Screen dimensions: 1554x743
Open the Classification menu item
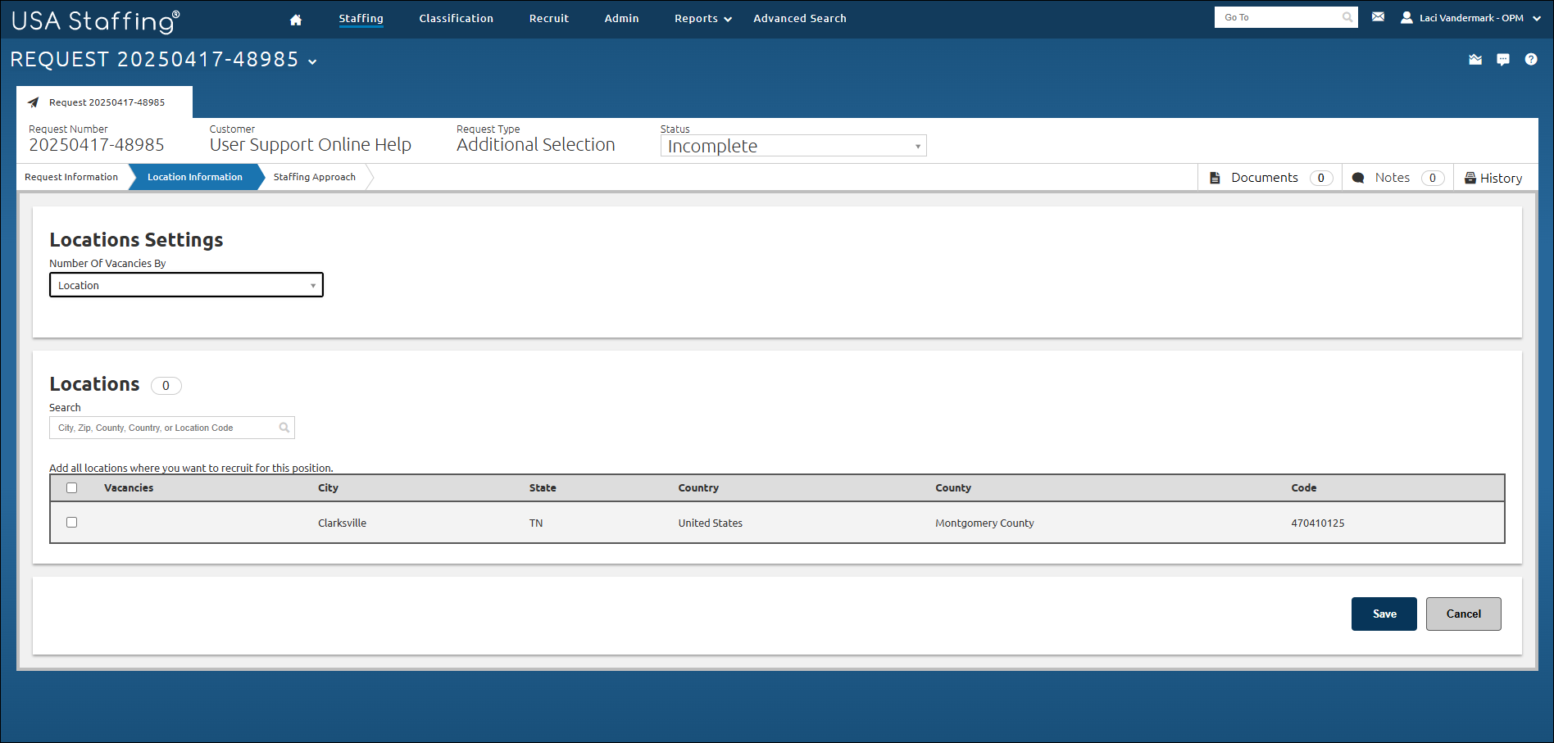point(456,19)
